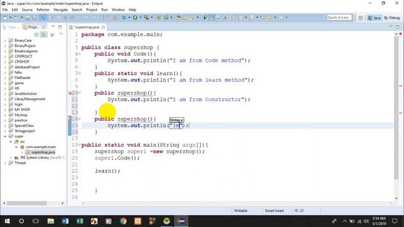Switch to the Debug perspective
404x227 pixels.
click(x=392, y=18)
